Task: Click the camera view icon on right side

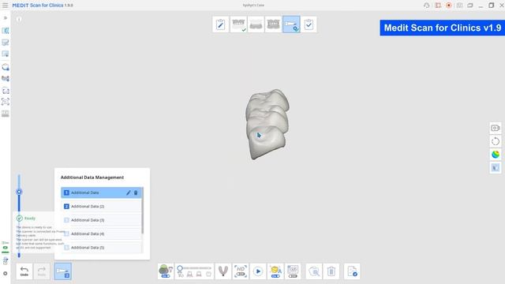Action: pos(496,128)
